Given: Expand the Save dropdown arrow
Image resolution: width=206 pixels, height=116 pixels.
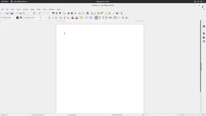Looking at the screenshot, I should pyautogui.click(x=14, y=13).
